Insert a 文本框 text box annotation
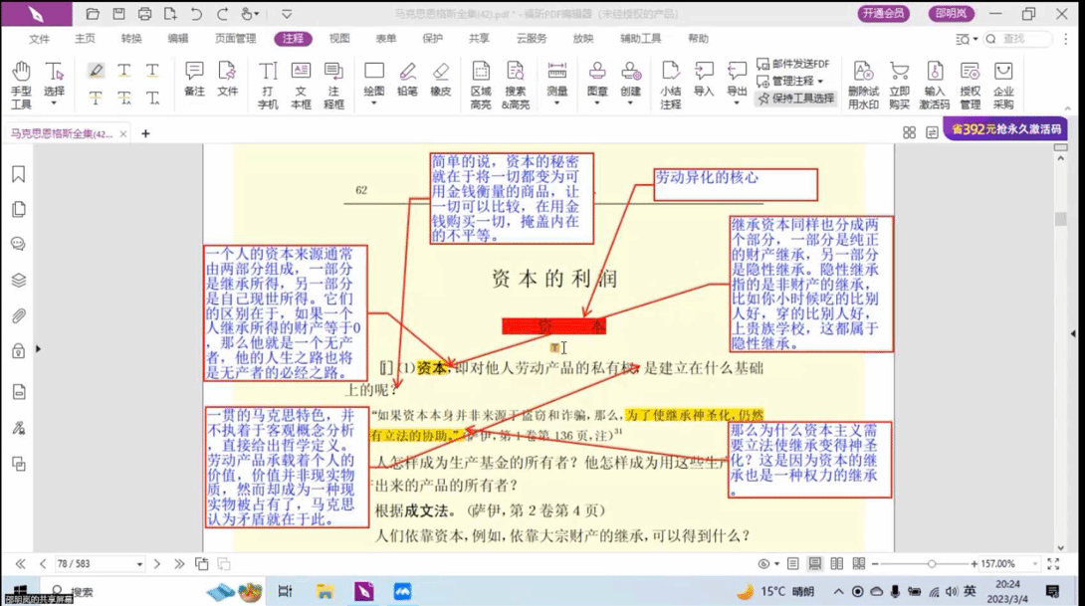 click(x=301, y=84)
